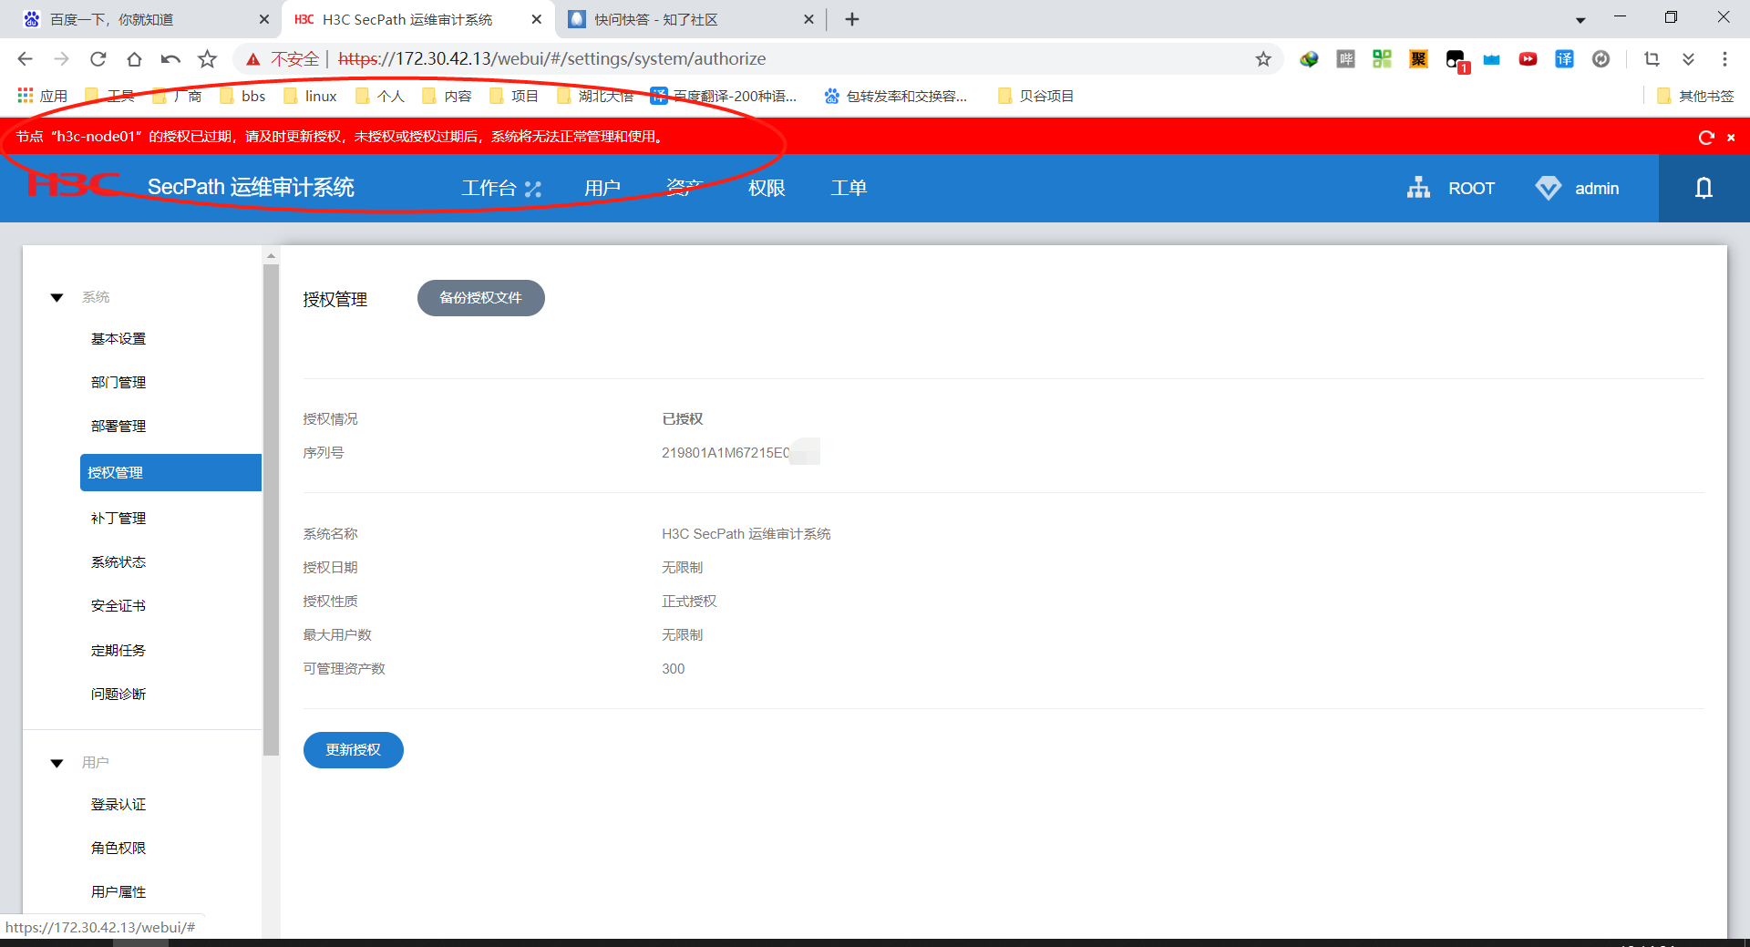Bookmark this page with the star in the address bar
Screen dimensions: 1750x947
click(x=1263, y=59)
